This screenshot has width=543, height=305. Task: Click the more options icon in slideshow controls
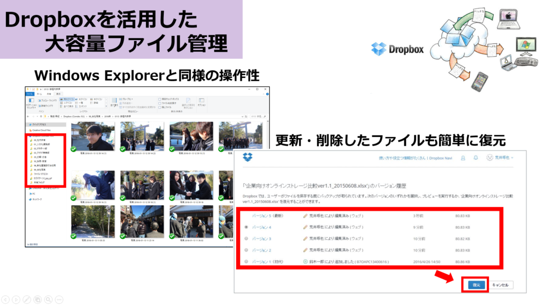pos(59,300)
